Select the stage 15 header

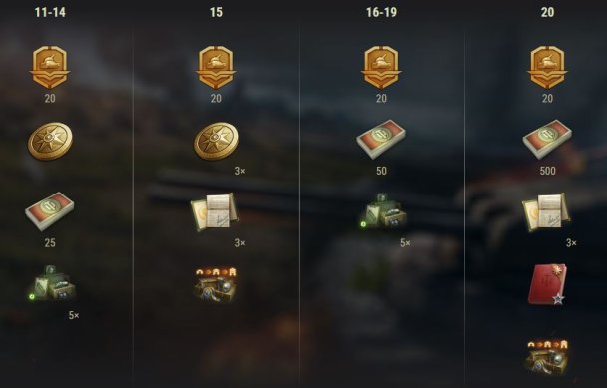pos(216,12)
